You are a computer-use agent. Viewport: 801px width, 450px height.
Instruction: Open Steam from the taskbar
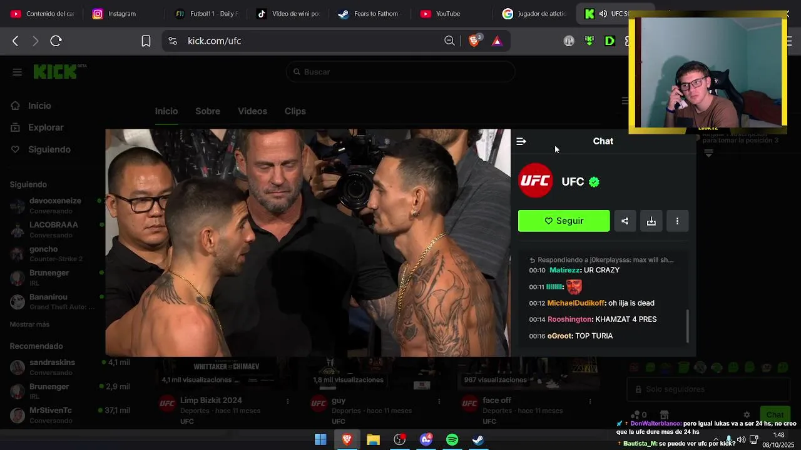click(x=477, y=439)
